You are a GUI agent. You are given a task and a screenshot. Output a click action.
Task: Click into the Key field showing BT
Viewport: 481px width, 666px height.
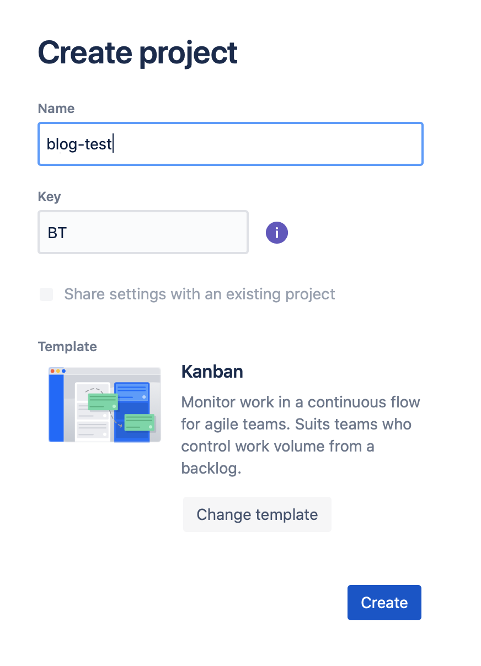click(x=143, y=233)
